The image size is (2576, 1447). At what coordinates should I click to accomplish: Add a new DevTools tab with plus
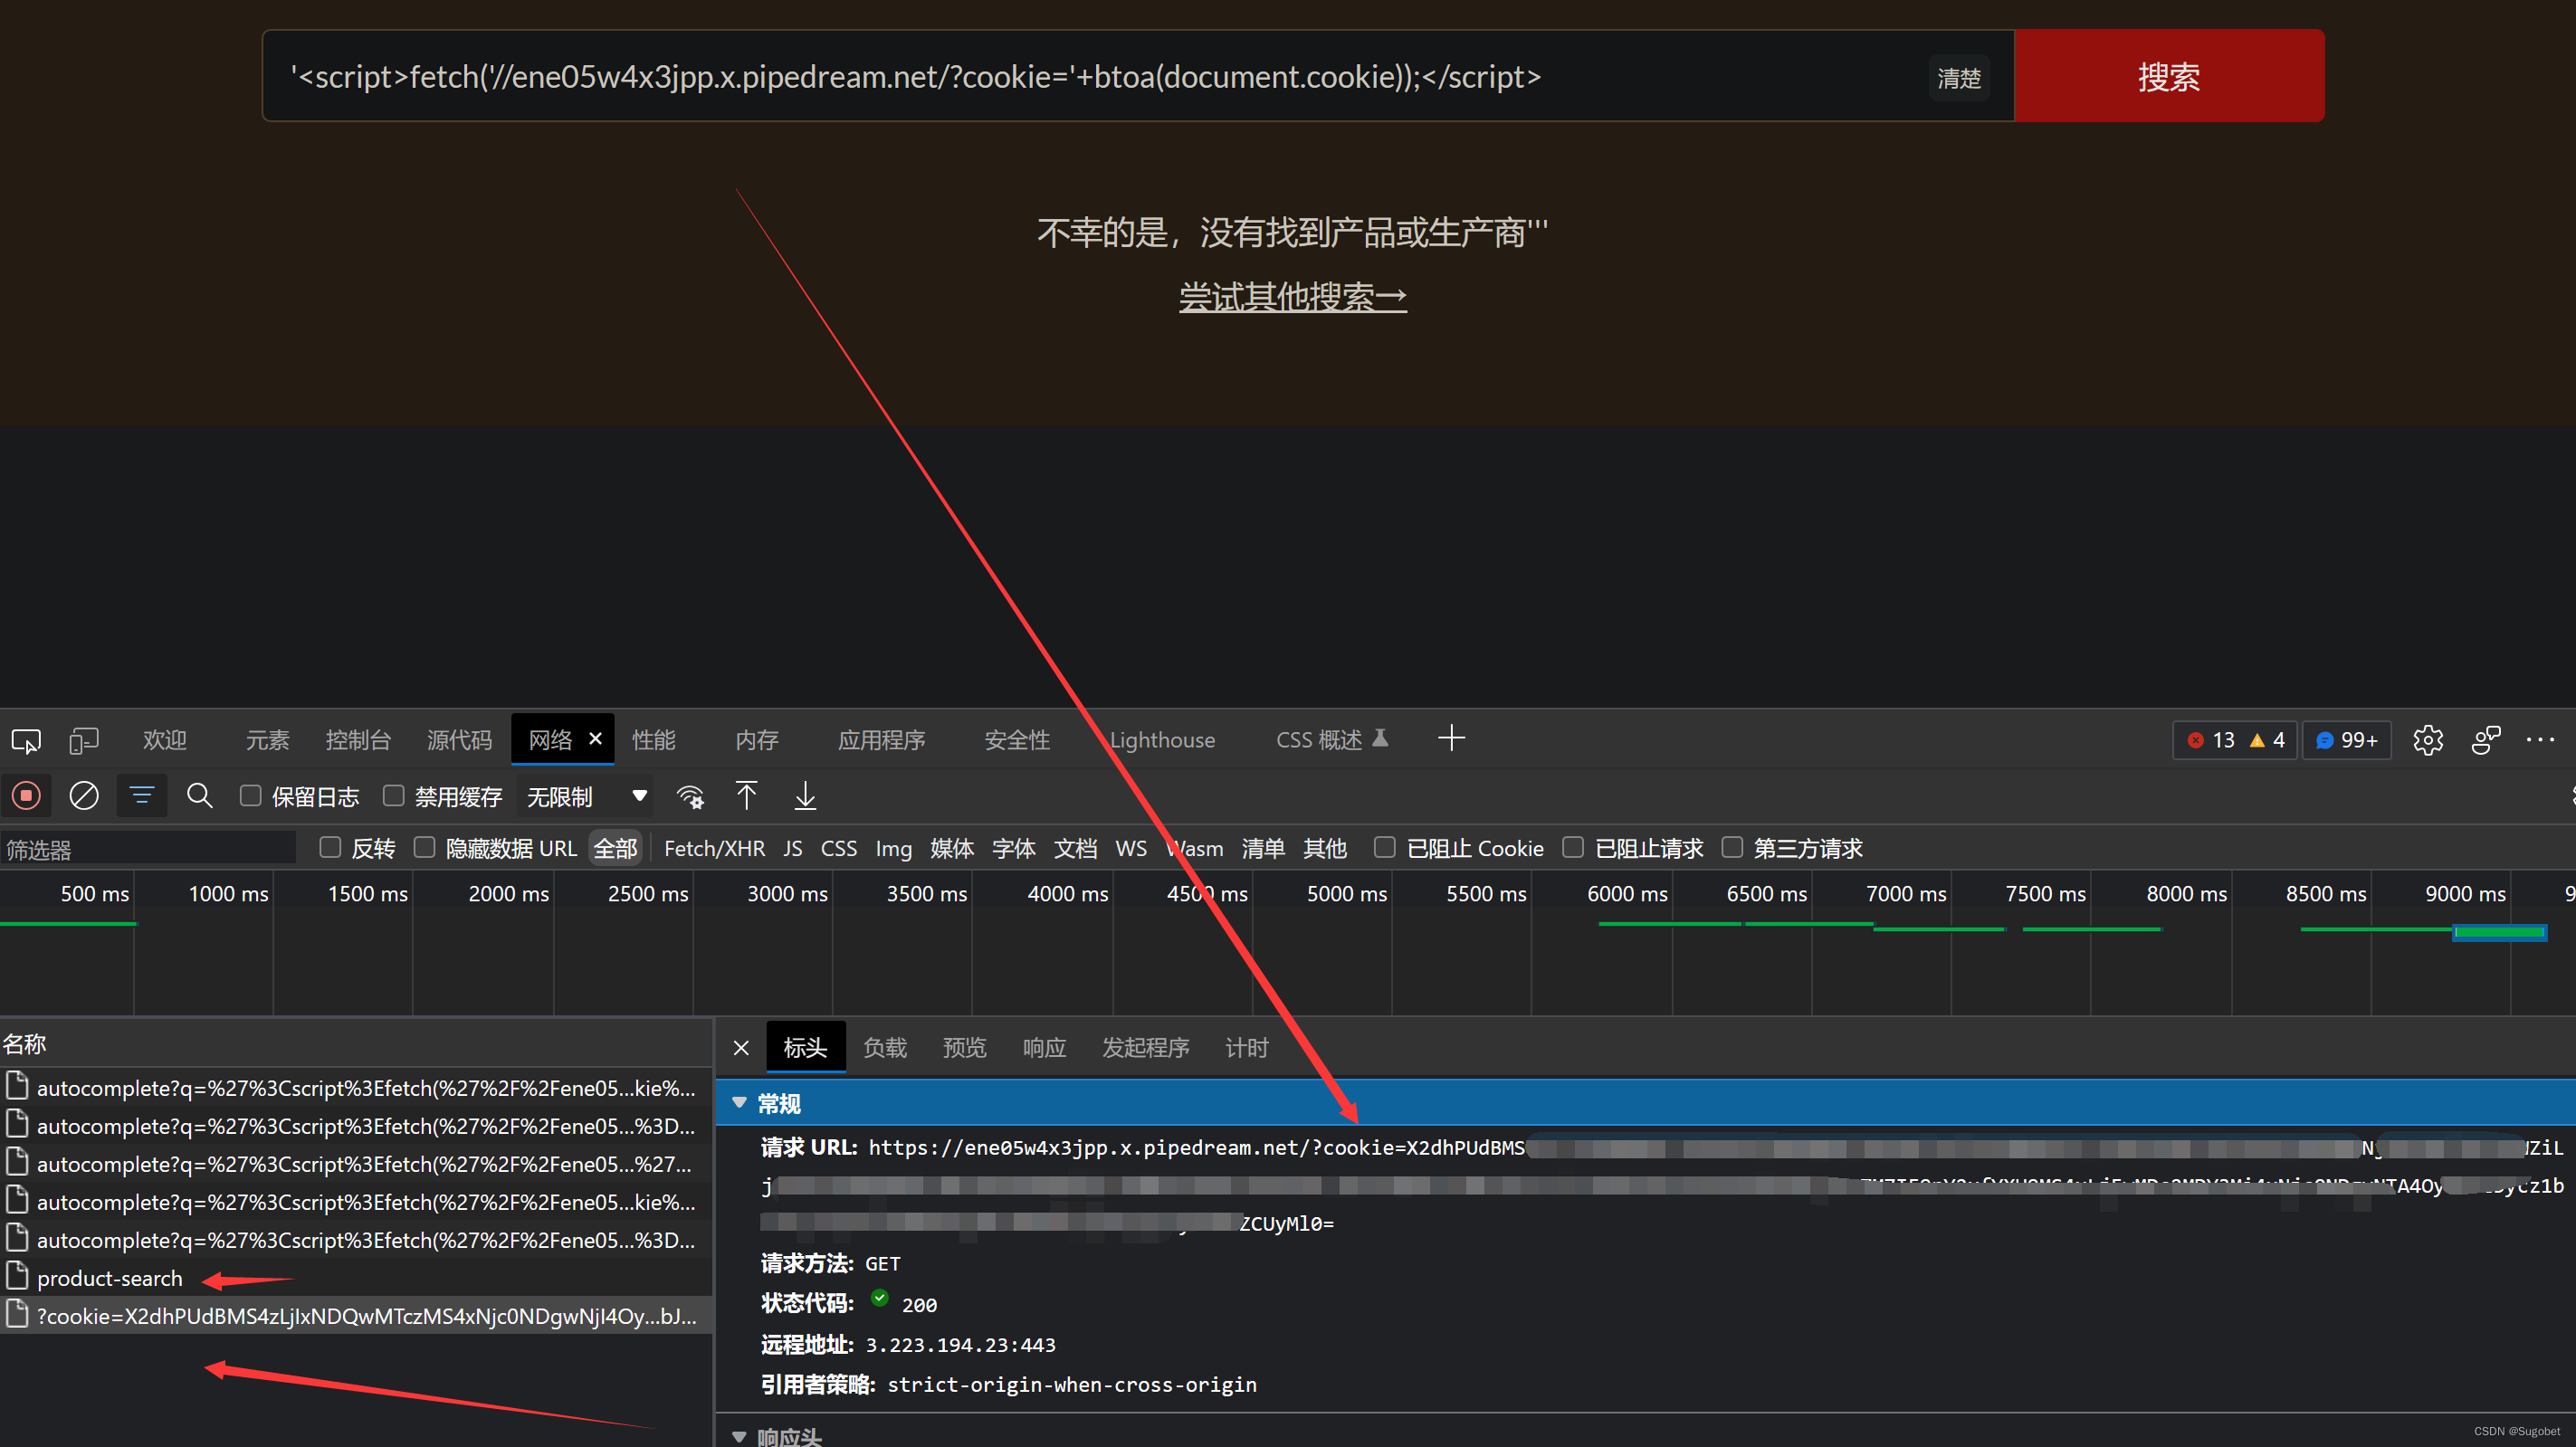click(x=1451, y=738)
